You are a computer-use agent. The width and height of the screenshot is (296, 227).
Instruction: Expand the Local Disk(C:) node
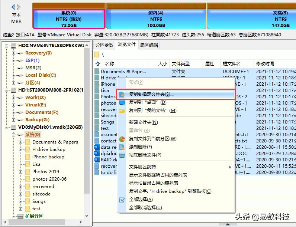13,75
